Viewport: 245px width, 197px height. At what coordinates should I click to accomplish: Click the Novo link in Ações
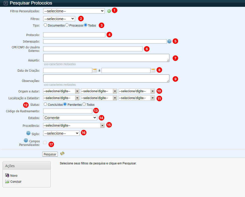pos(14,175)
